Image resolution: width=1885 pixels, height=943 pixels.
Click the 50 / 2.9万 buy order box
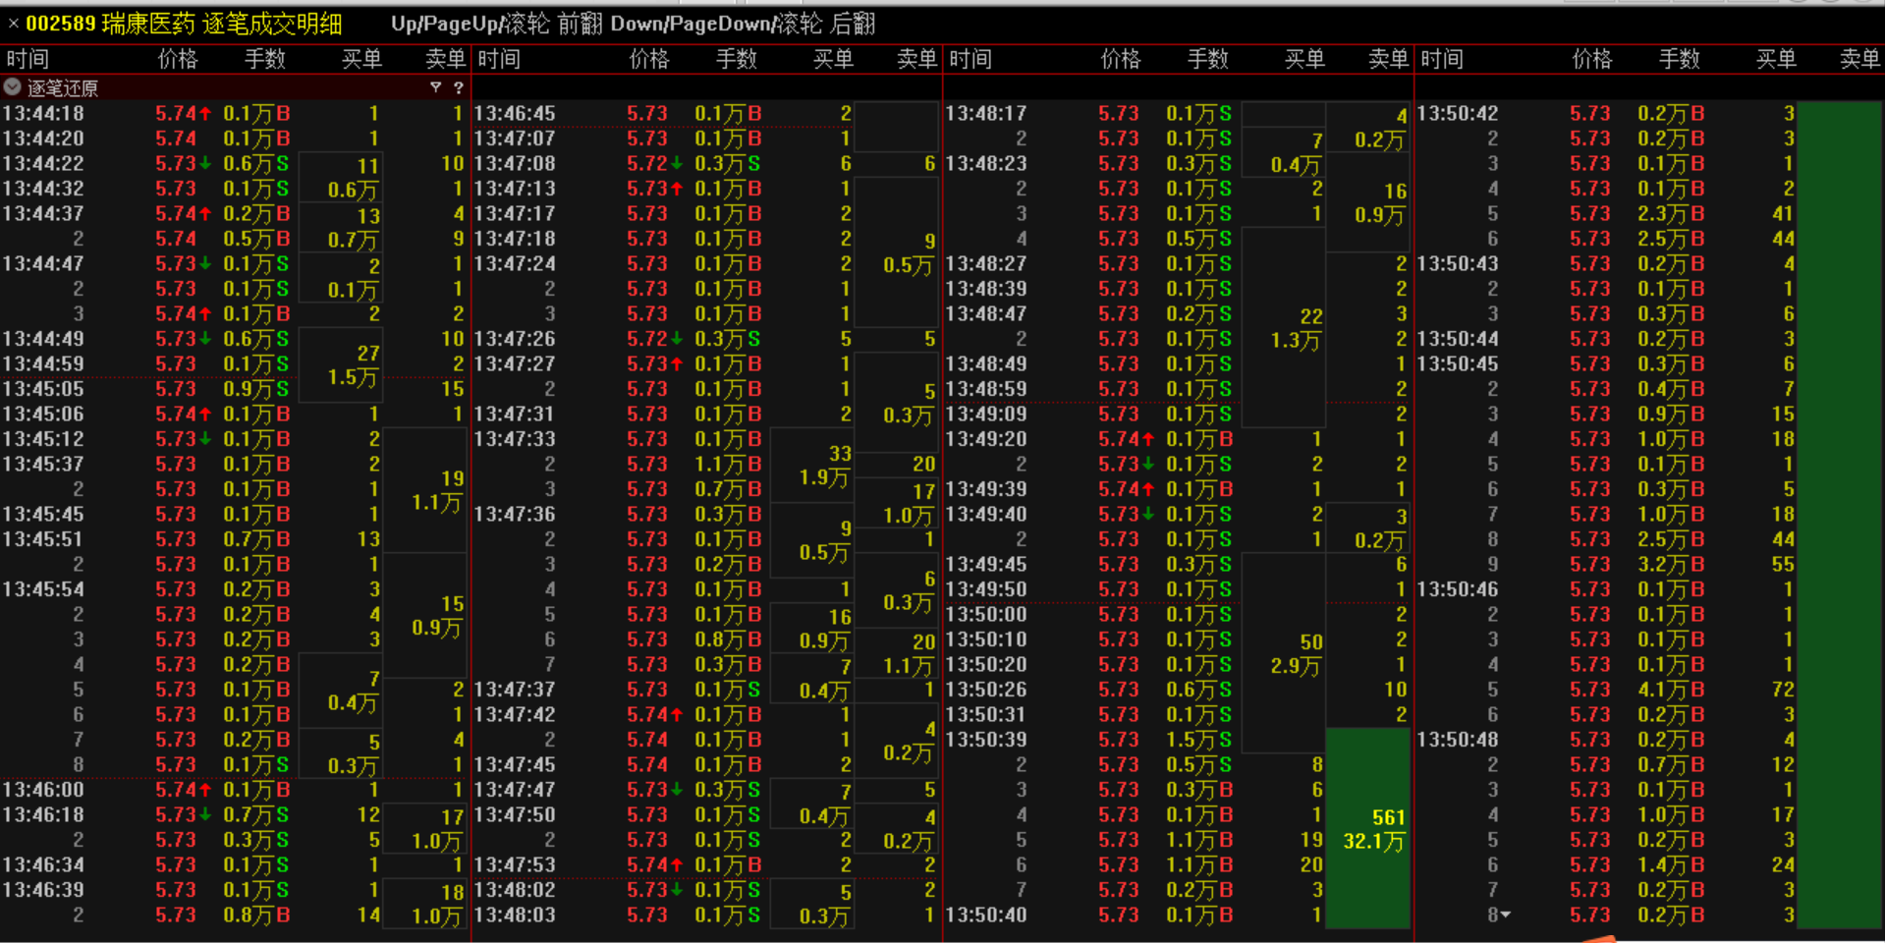tap(1284, 653)
